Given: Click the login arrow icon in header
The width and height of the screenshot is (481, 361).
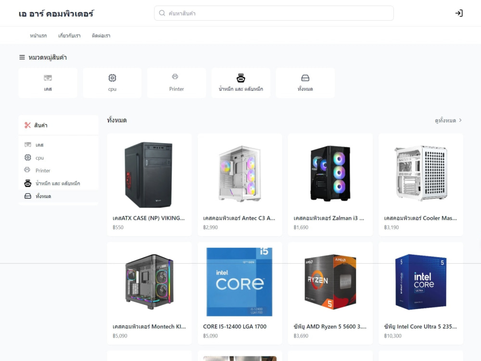Looking at the screenshot, I should click(x=459, y=13).
